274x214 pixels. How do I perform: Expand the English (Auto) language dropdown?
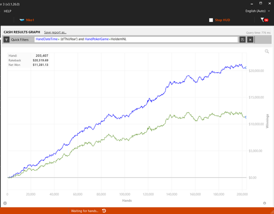click(x=258, y=11)
